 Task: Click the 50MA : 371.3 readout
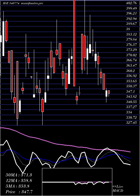point(19,175)
